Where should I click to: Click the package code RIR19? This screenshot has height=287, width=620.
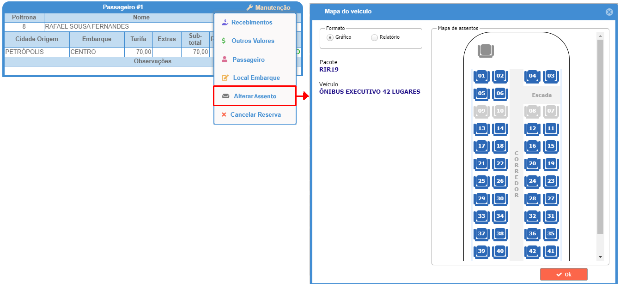point(329,70)
